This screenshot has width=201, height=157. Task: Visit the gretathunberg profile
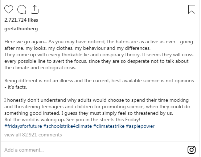21,29
